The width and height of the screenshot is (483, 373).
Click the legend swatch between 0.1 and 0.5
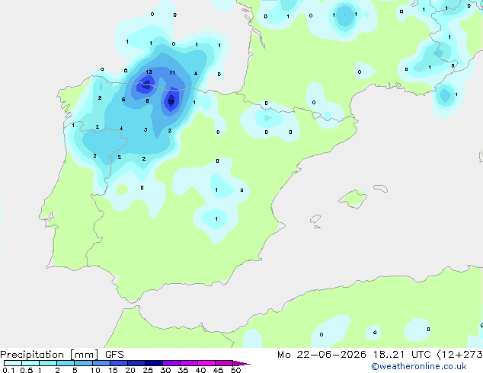13,363
